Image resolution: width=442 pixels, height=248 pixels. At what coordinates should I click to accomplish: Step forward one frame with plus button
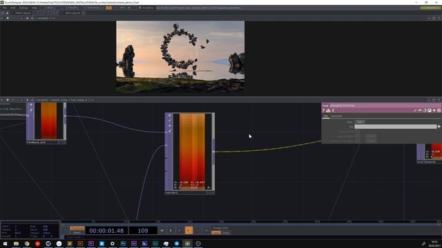point(206,231)
